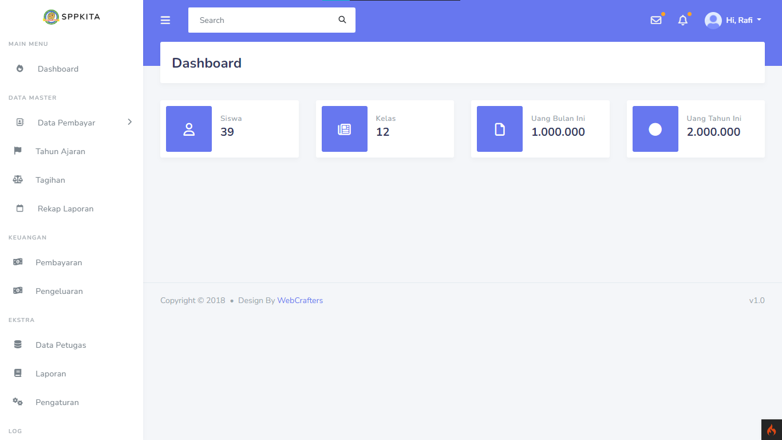The image size is (782, 440).
Task: Click the search magnifier icon
Action: point(342,20)
